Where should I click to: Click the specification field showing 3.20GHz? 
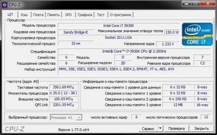[134, 51]
